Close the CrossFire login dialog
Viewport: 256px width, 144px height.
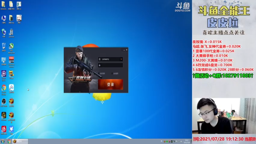pyautogui.click(x=127, y=50)
